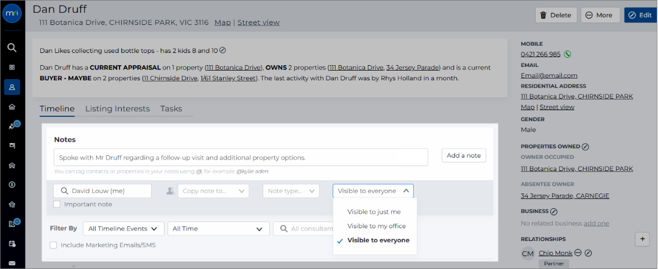
Task: Click edit icon beside Business
Action: (553, 211)
